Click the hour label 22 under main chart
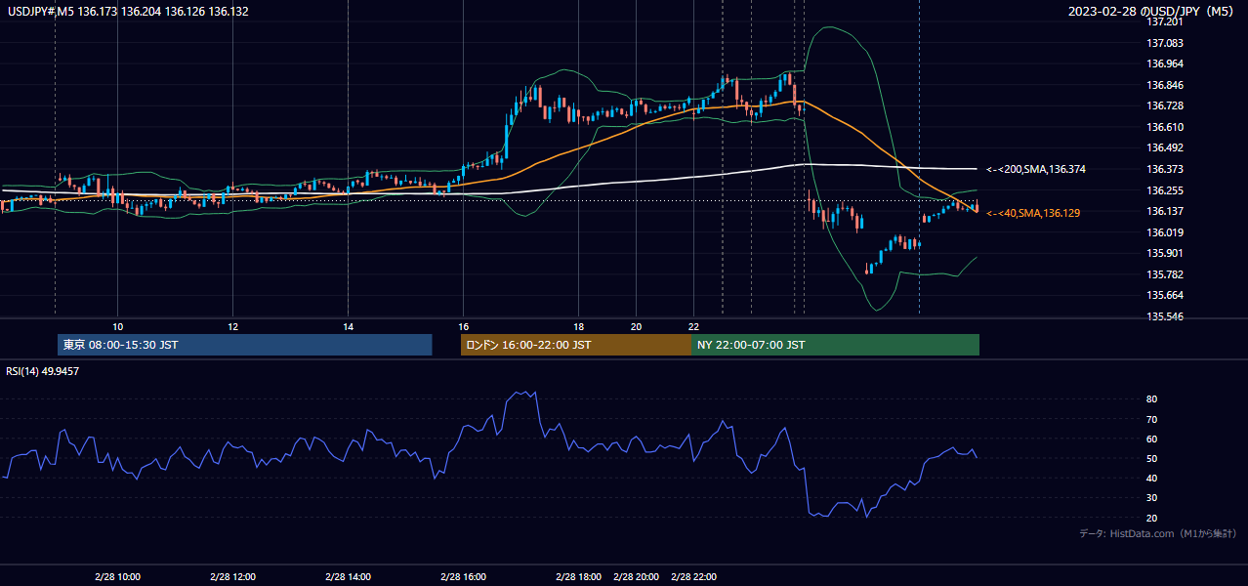 pyautogui.click(x=693, y=326)
